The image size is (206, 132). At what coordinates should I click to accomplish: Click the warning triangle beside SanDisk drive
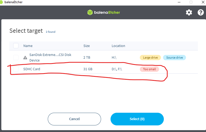25,58
